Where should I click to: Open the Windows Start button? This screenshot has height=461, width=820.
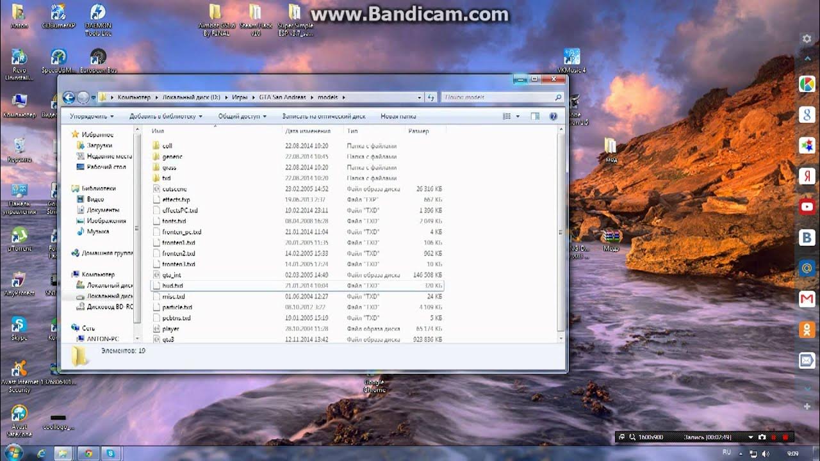[x=13, y=453]
